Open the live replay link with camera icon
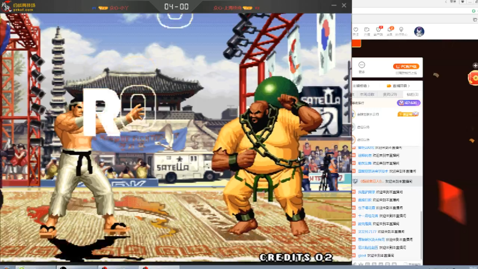Viewport: 478px width, 269px height. pyautogui.click(x=398, y=86)
